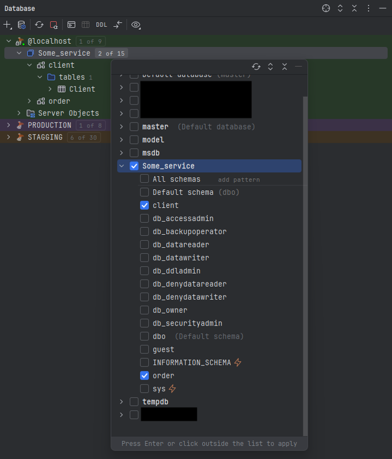392x459 pixels.
Task: Expand the order schema tree node
Action: 30,101
